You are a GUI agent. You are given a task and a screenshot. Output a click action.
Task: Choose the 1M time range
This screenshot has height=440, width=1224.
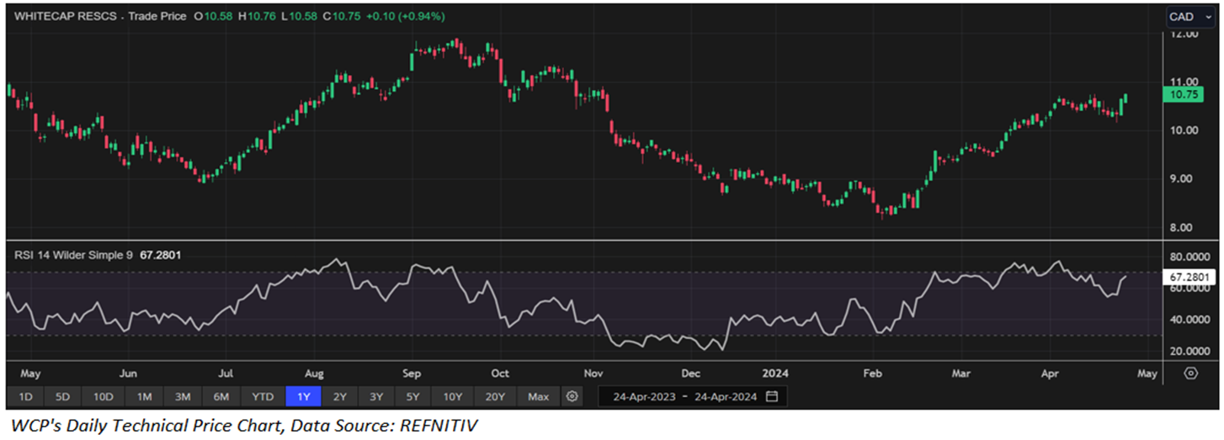144,396
